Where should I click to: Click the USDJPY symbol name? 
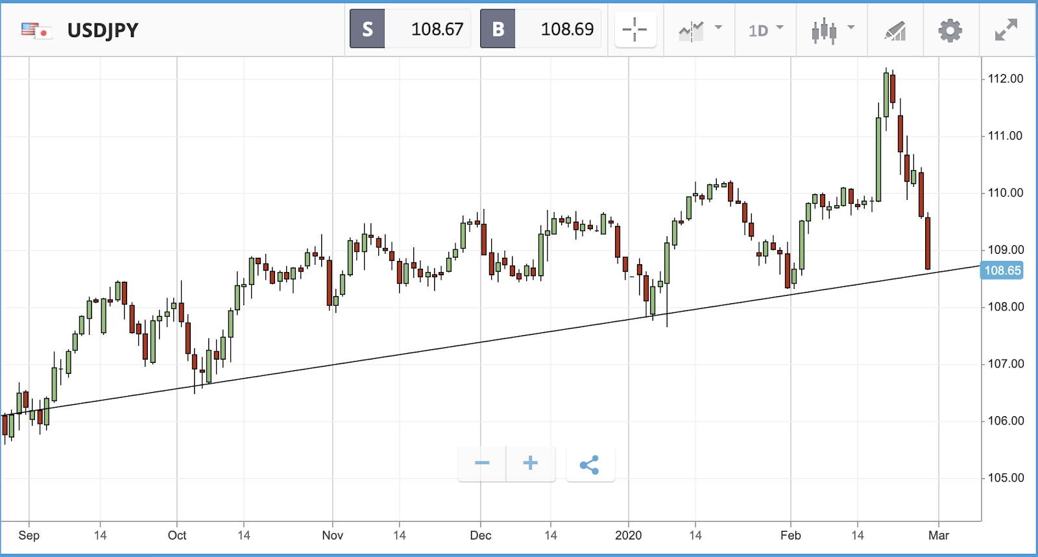(x=103, y=31)
